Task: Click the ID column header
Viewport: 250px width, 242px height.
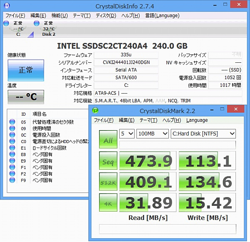Action: pyautogui.click(x=23, y=114)
